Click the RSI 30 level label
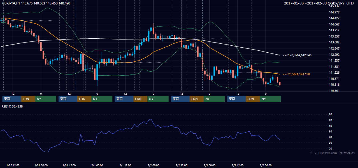Image resolution: width=358 pixels, height=168 pixels. [x=330, y=143]
